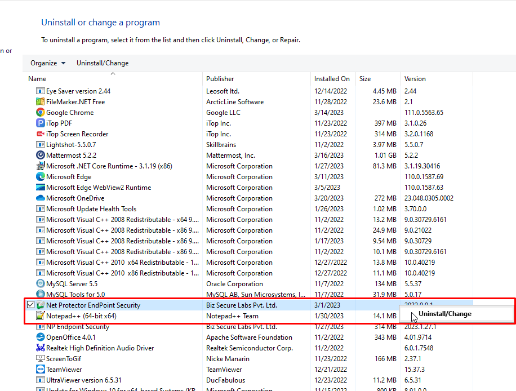Screen dimensions: 516x391
Task: Select the Microsoft Edge program icon
Action: 41,176
